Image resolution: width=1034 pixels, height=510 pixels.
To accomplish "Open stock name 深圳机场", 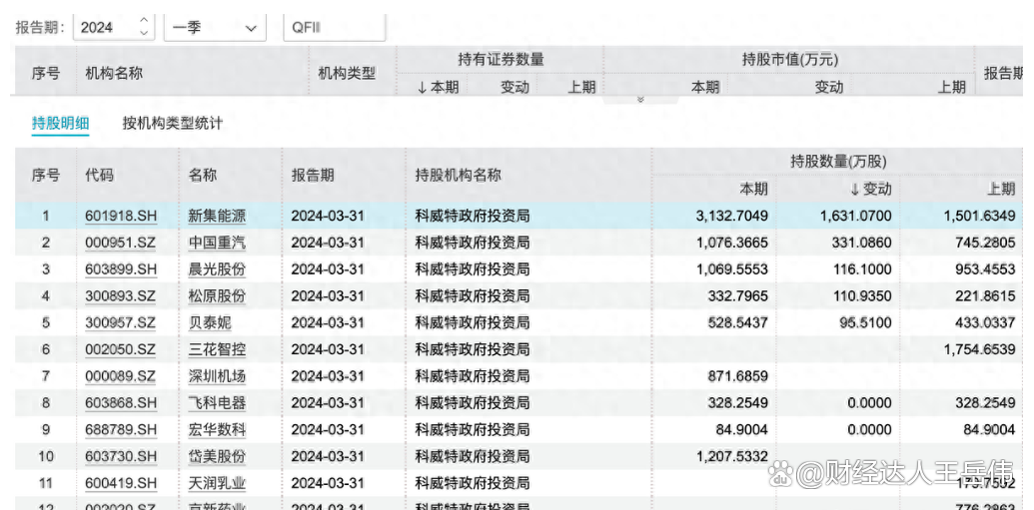I will [217, 376].
